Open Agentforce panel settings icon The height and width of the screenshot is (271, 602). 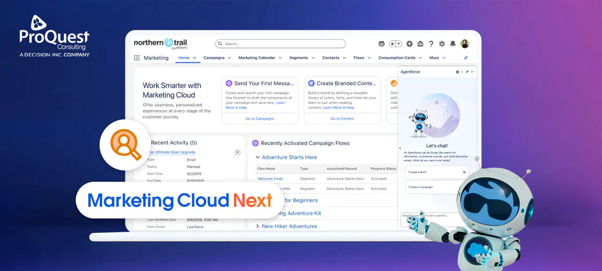[457, 71]
